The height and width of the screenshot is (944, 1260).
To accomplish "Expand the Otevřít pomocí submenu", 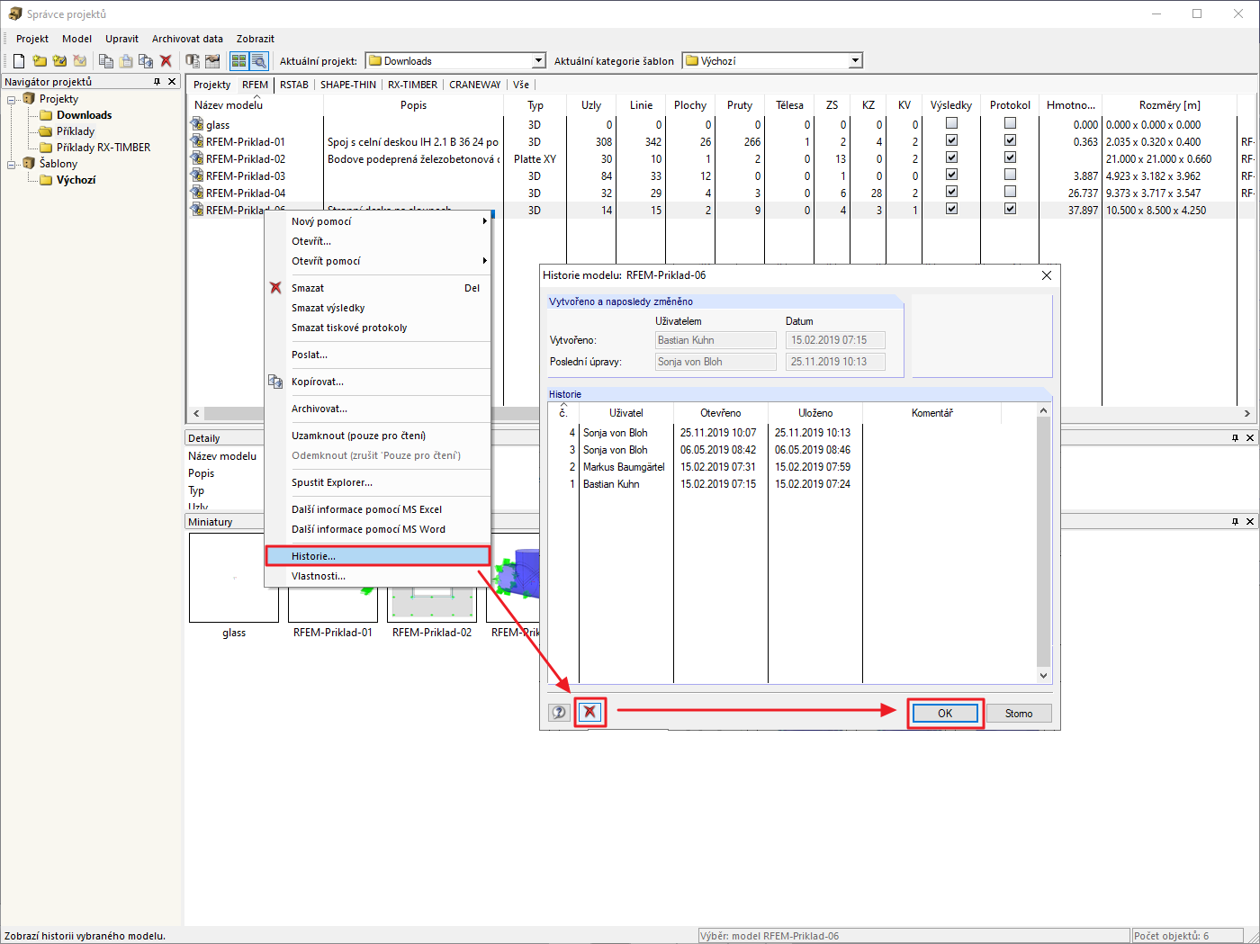I will pos(484,261).
